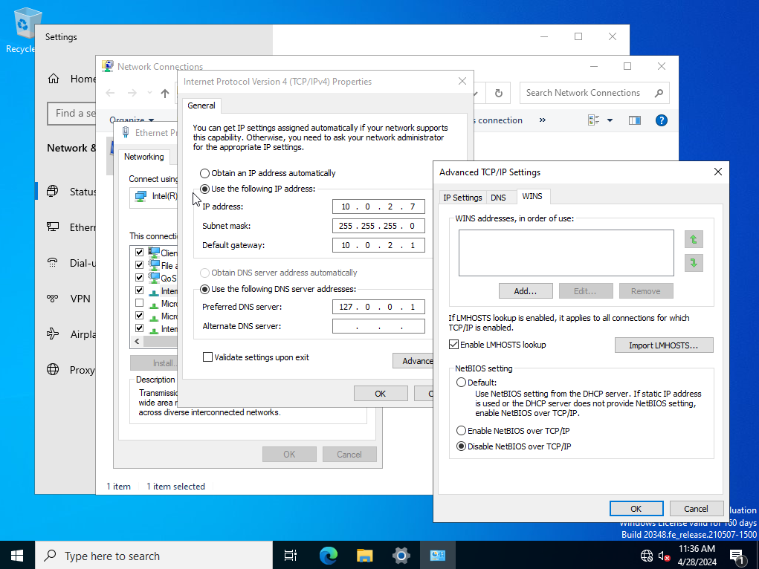Click the Refresh icon in Network Connections toolbar

click(498, 93)
